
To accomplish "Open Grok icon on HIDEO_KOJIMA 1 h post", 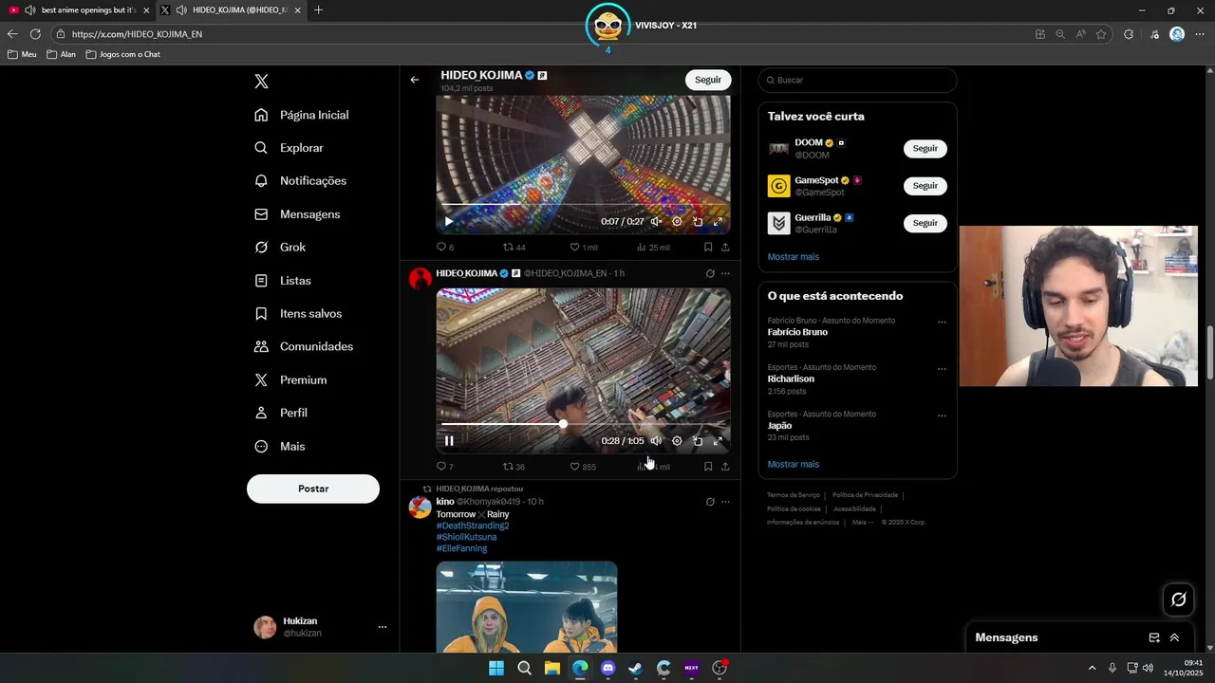I will pyautogui.click(x=710, y=273).
